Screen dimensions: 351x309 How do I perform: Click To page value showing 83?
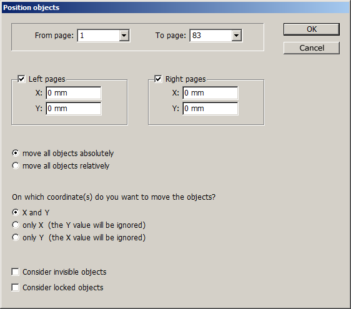click(211, 36)
